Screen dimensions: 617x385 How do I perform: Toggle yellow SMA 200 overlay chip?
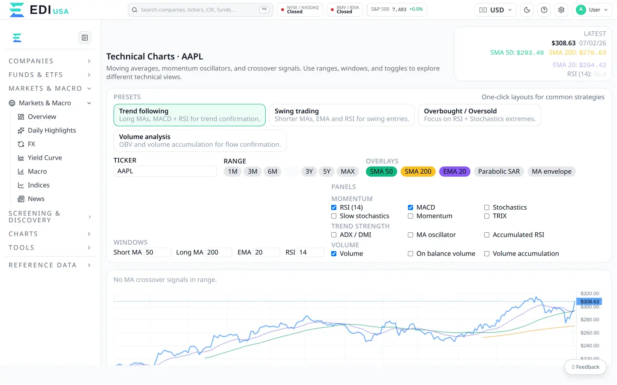(418, 172)
